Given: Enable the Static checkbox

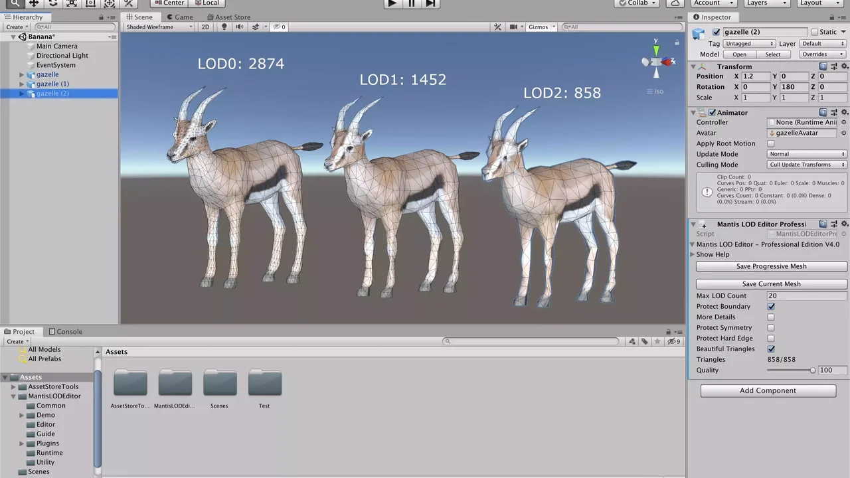Looking at the screenshot, I should click(x=814, y=32).
